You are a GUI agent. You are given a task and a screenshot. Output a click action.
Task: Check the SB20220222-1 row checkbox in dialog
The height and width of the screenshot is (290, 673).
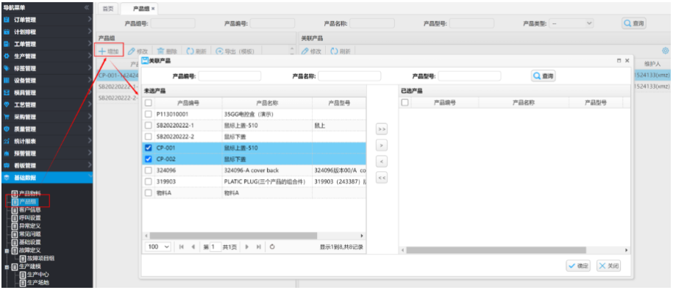pos(148,125)
